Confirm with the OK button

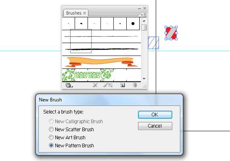tap(155, 115)
